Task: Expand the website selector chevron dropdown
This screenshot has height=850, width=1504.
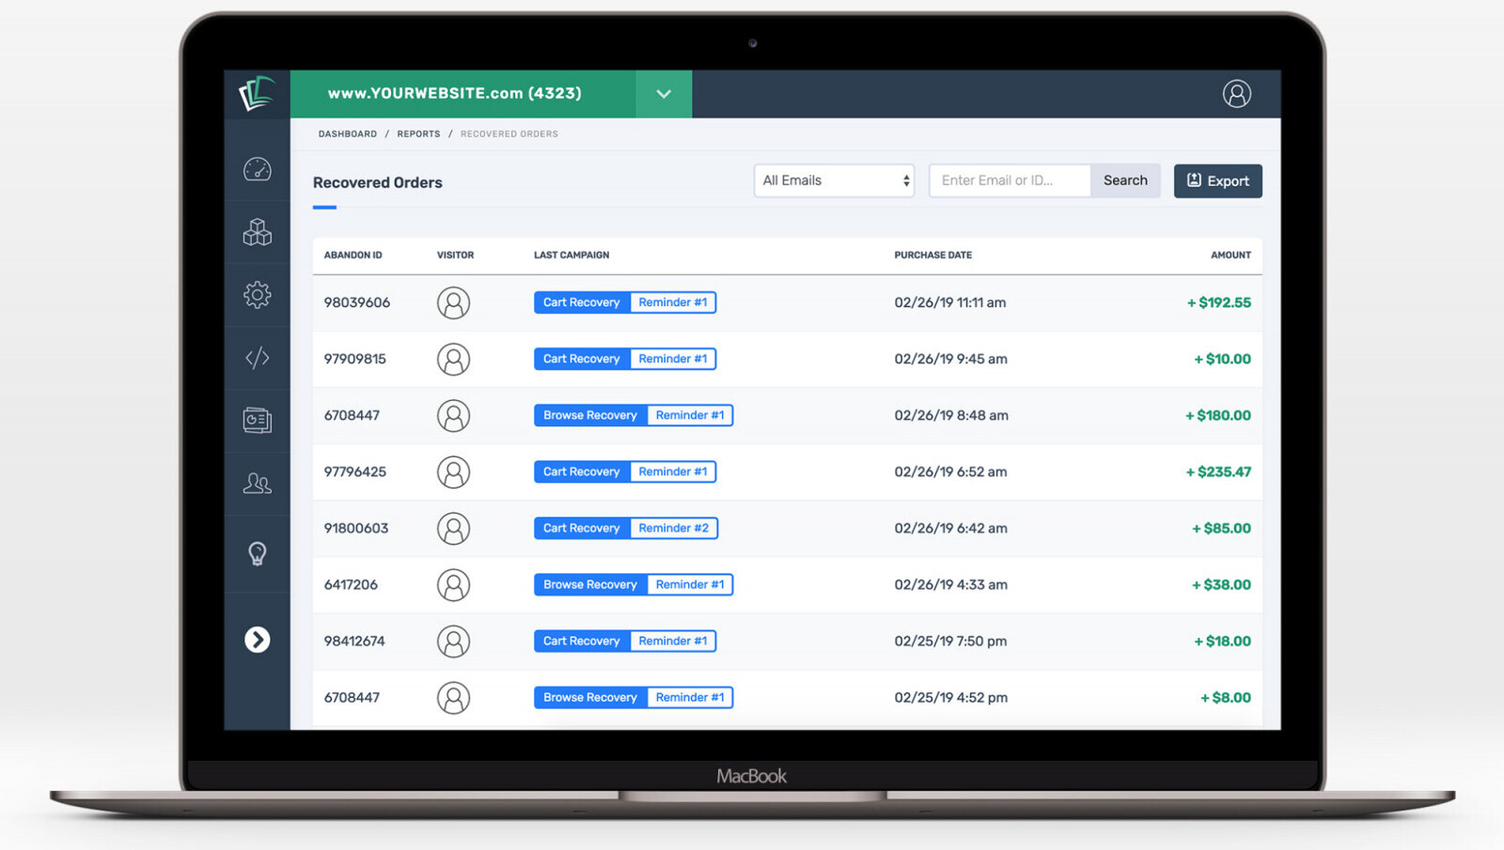Action: point(664,94)
